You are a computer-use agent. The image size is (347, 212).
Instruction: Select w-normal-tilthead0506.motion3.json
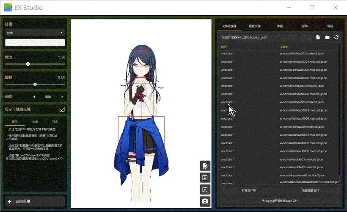tap(303, 118)
